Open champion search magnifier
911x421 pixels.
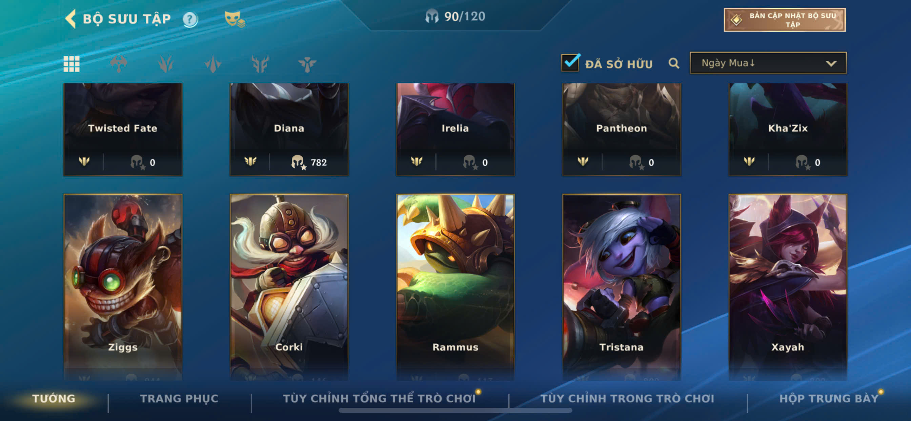pyautogui.click(x=674, y=63)
